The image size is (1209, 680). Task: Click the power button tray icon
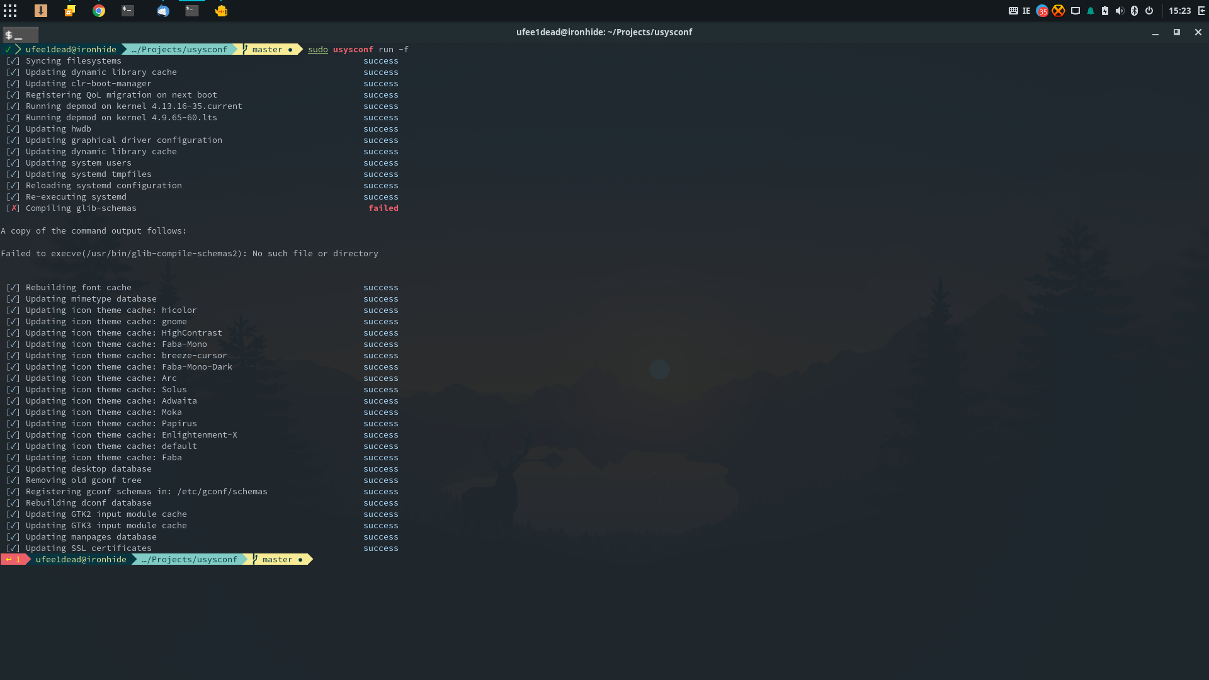pos(1149,11)
